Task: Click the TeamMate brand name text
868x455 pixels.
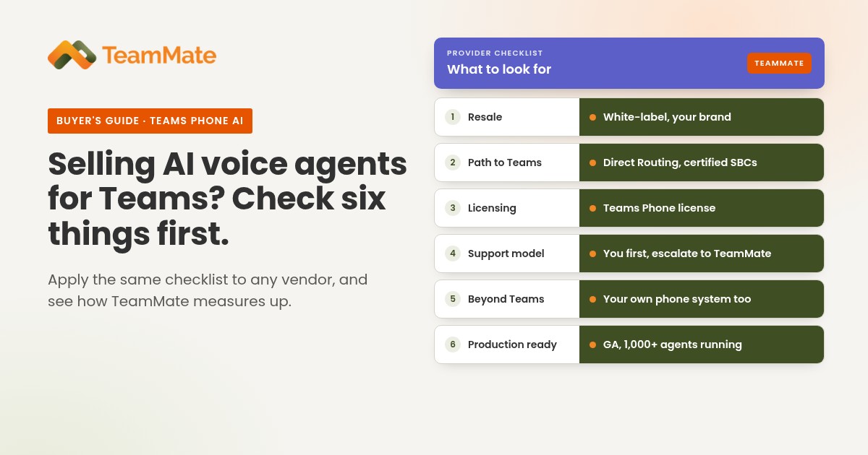Action: pyautogui.click(x=159, y=56)
